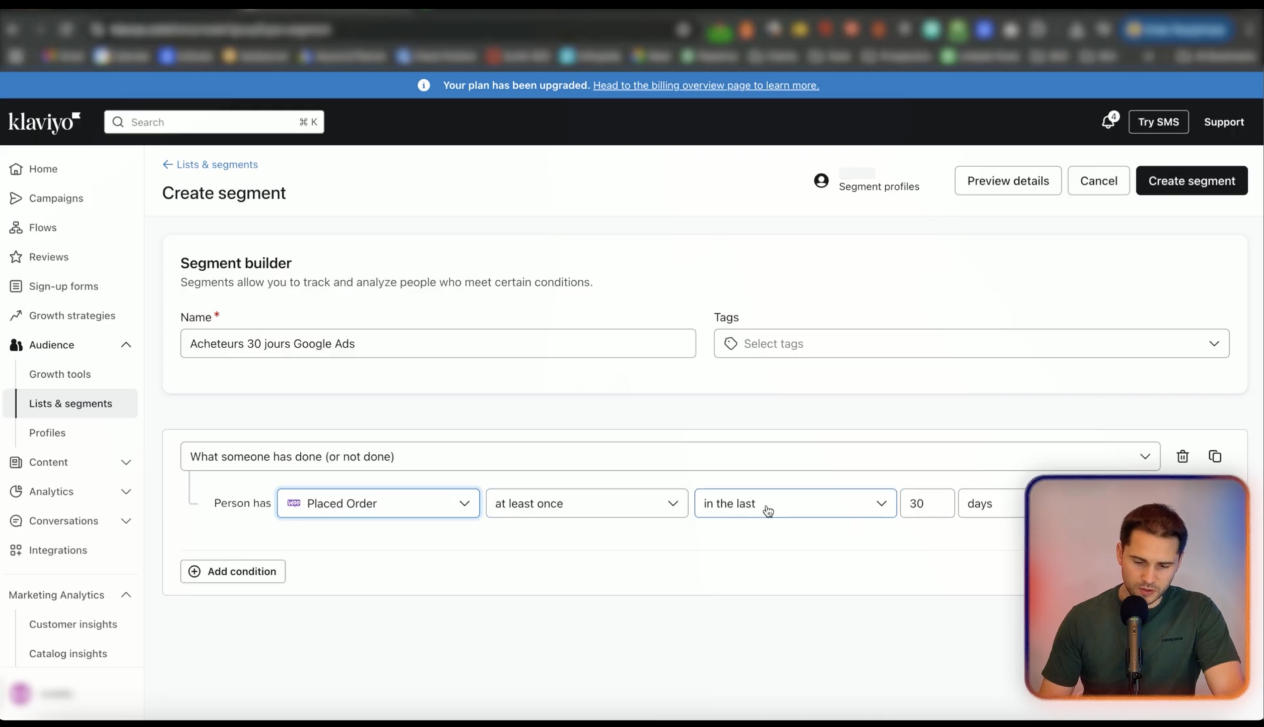Click the Try SMS button
This screenshot has height=727, width=1264.
point(1158,122)
